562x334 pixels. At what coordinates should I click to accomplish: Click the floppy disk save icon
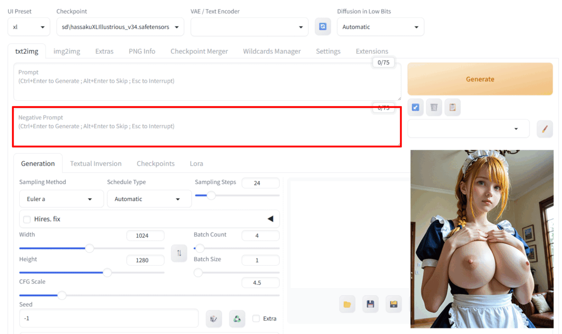(x=370, y=304)
